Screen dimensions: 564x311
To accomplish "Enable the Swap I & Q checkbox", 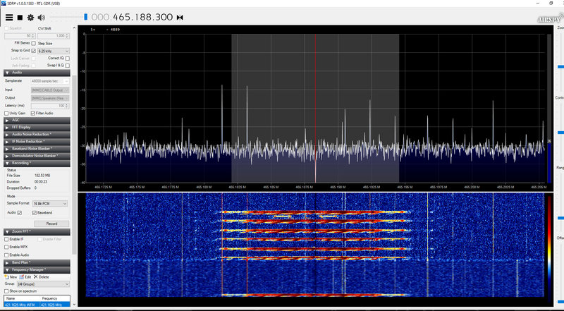I will [x=67, y=66].
